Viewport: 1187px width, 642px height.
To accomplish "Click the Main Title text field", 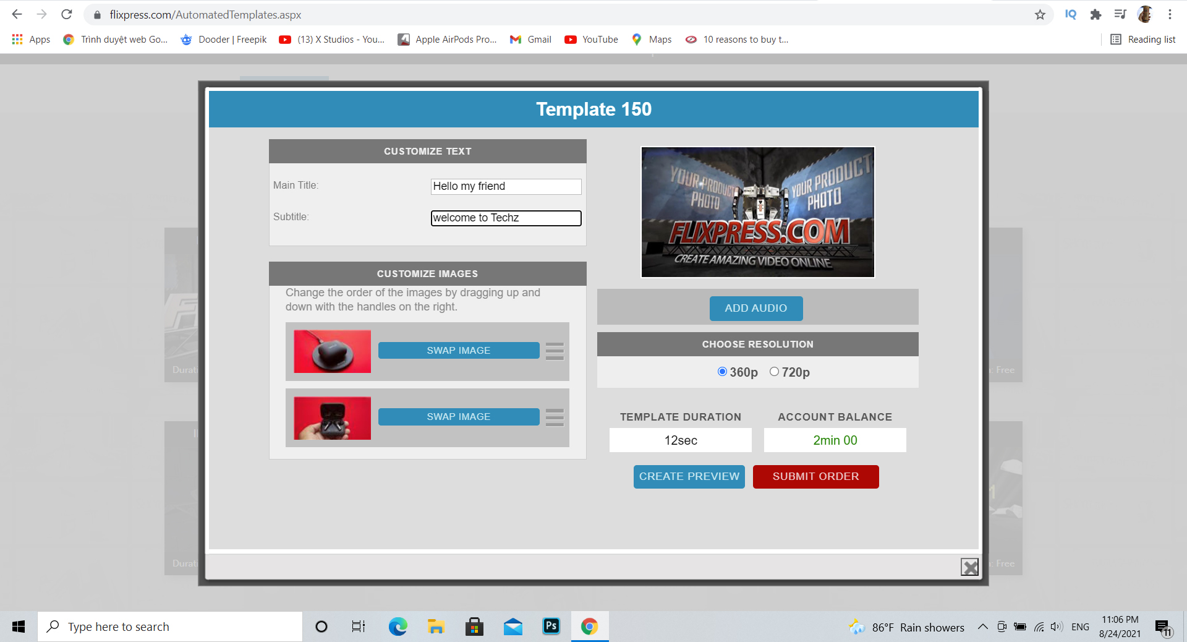I will (506, 187).
